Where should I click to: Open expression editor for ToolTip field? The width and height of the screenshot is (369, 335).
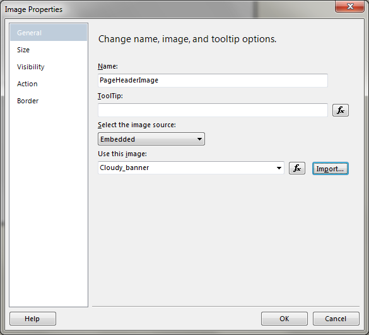point(340,110)
